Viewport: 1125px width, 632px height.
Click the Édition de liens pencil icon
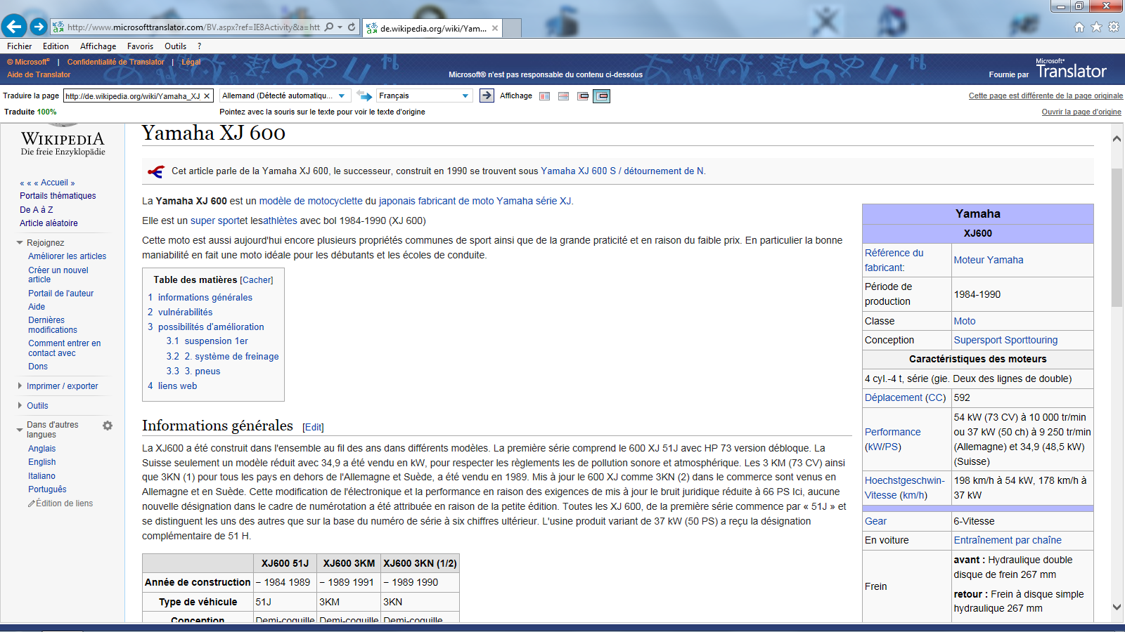[x=32, y=503]
